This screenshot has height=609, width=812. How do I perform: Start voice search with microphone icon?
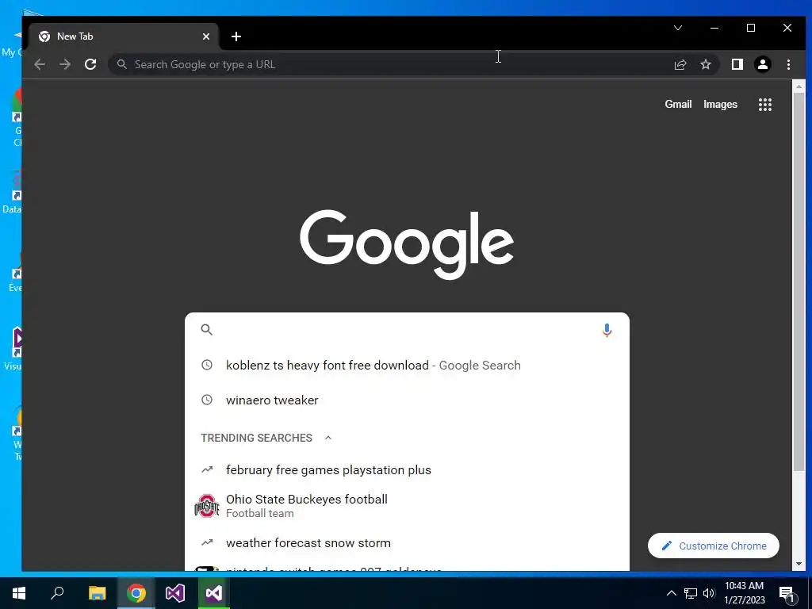(x=607, y=330)
